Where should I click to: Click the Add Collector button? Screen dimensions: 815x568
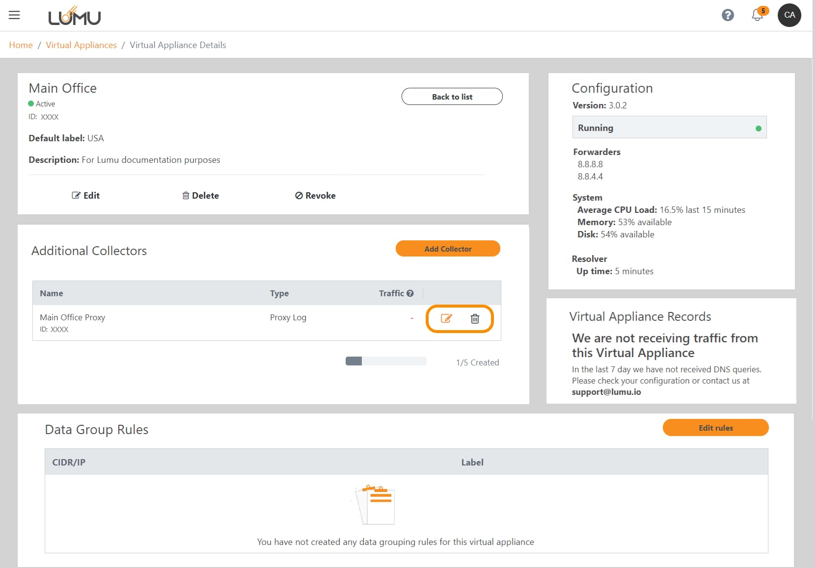pos(448,249)
